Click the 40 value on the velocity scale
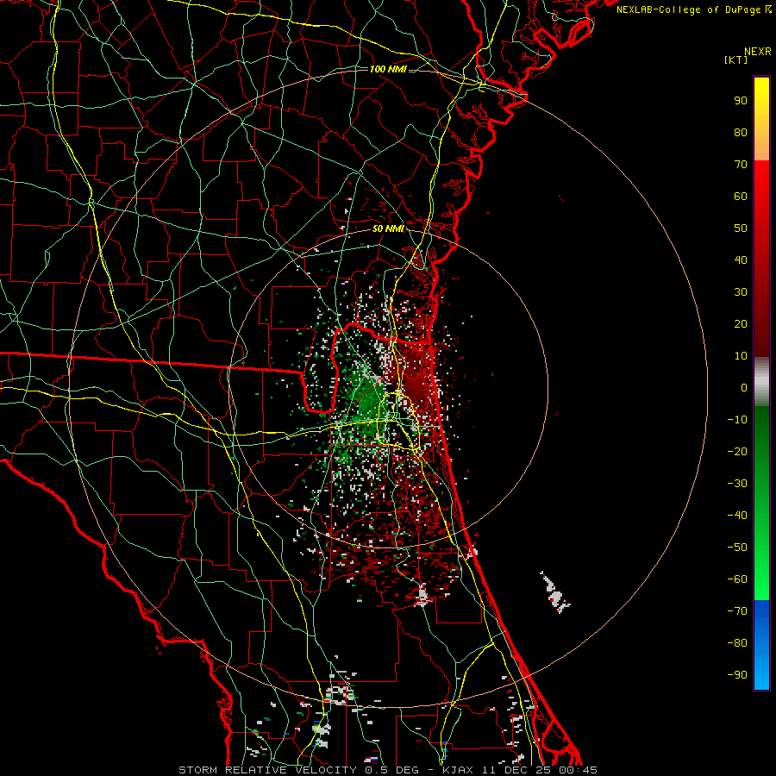The height and width of the screenshot is (776, 776). coord(741,260)
